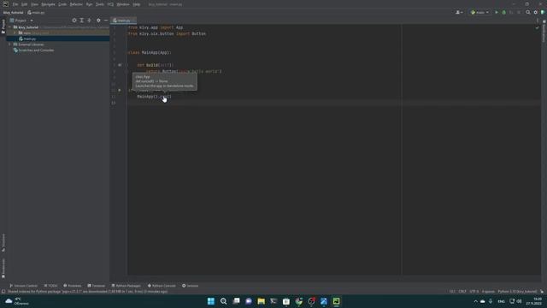Open the Refactor menu
Viewport: 547px width, 308px height.
pyautogui.click(x=76, y=4)
